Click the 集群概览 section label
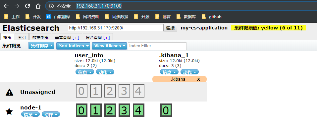 click(x=12, y=46)
